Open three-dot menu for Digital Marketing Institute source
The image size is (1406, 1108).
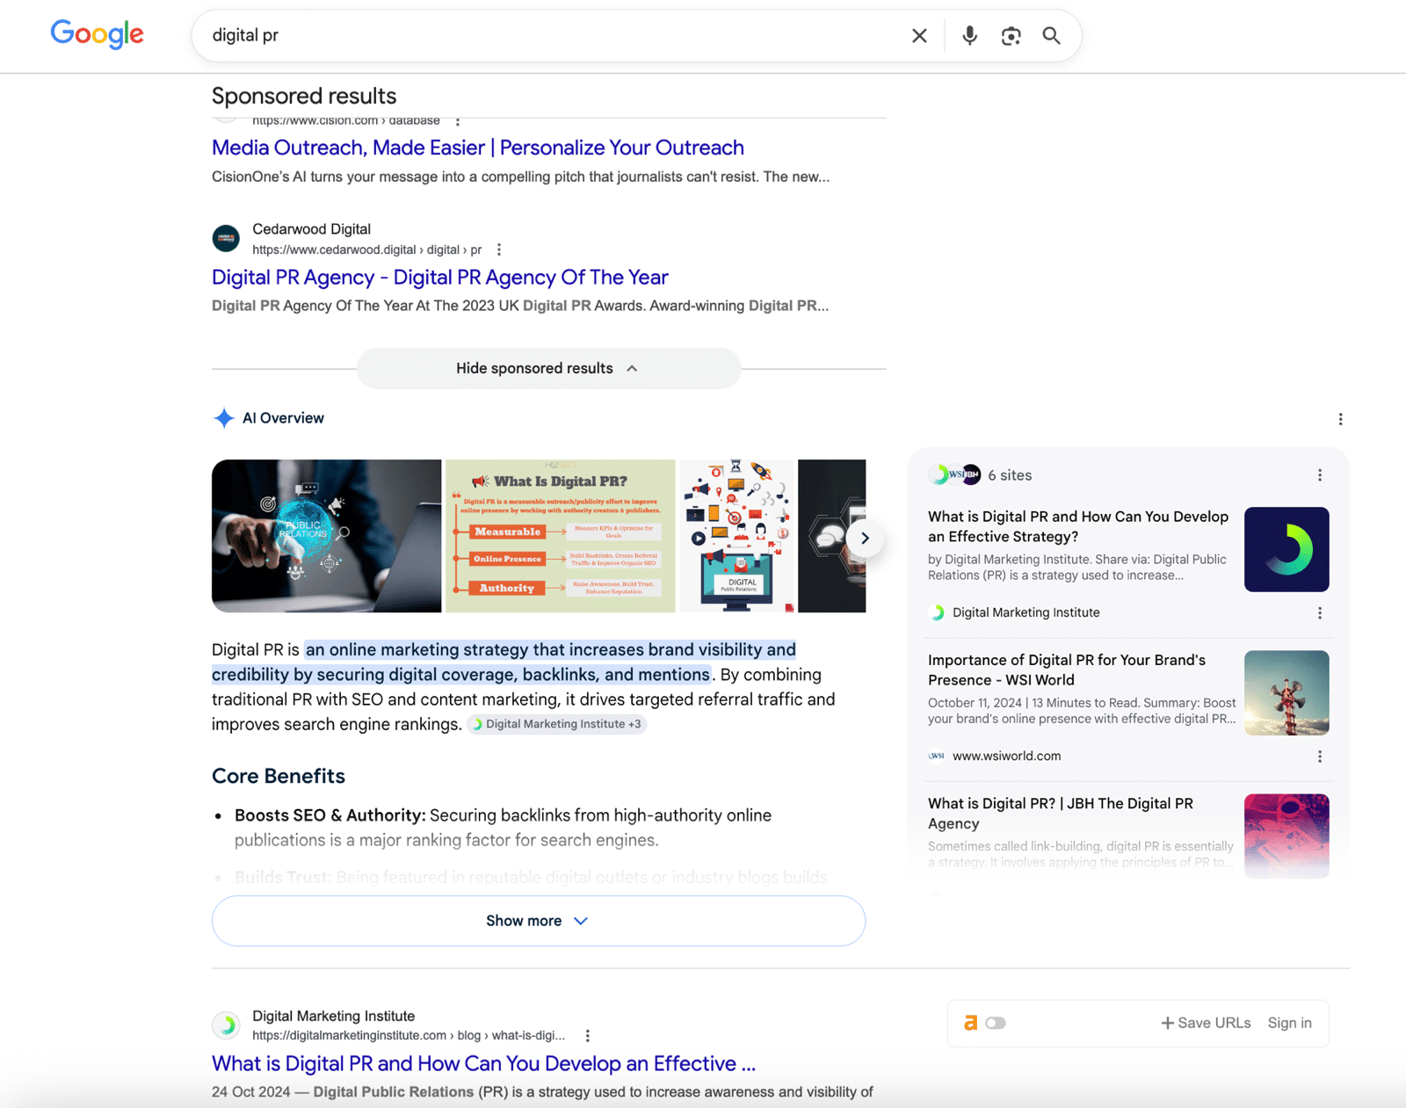pyautogui.click(x=1319, y=613)
